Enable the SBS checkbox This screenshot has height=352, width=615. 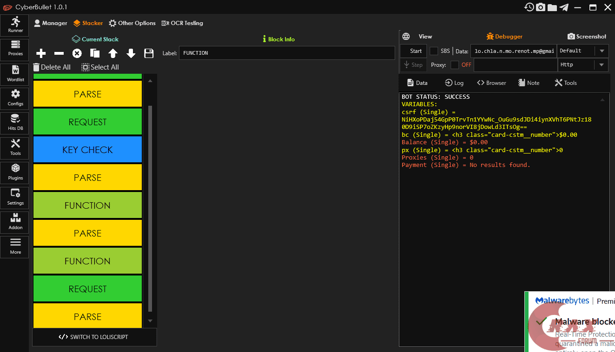point(434,51)
